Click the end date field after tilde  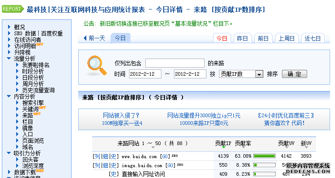pos(190,74)
